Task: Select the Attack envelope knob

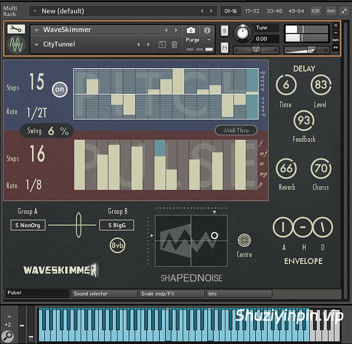Action: 283,227
